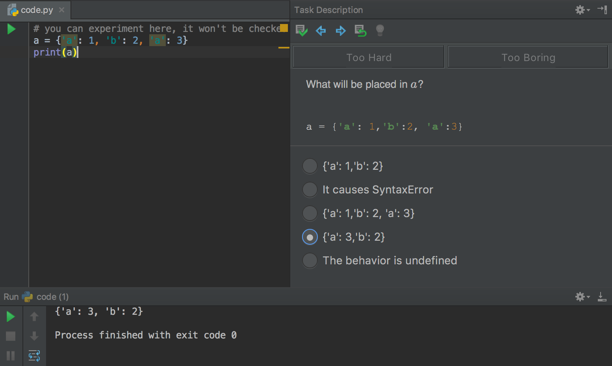Run code.py using the green play gutter icon

pos(11,29)
